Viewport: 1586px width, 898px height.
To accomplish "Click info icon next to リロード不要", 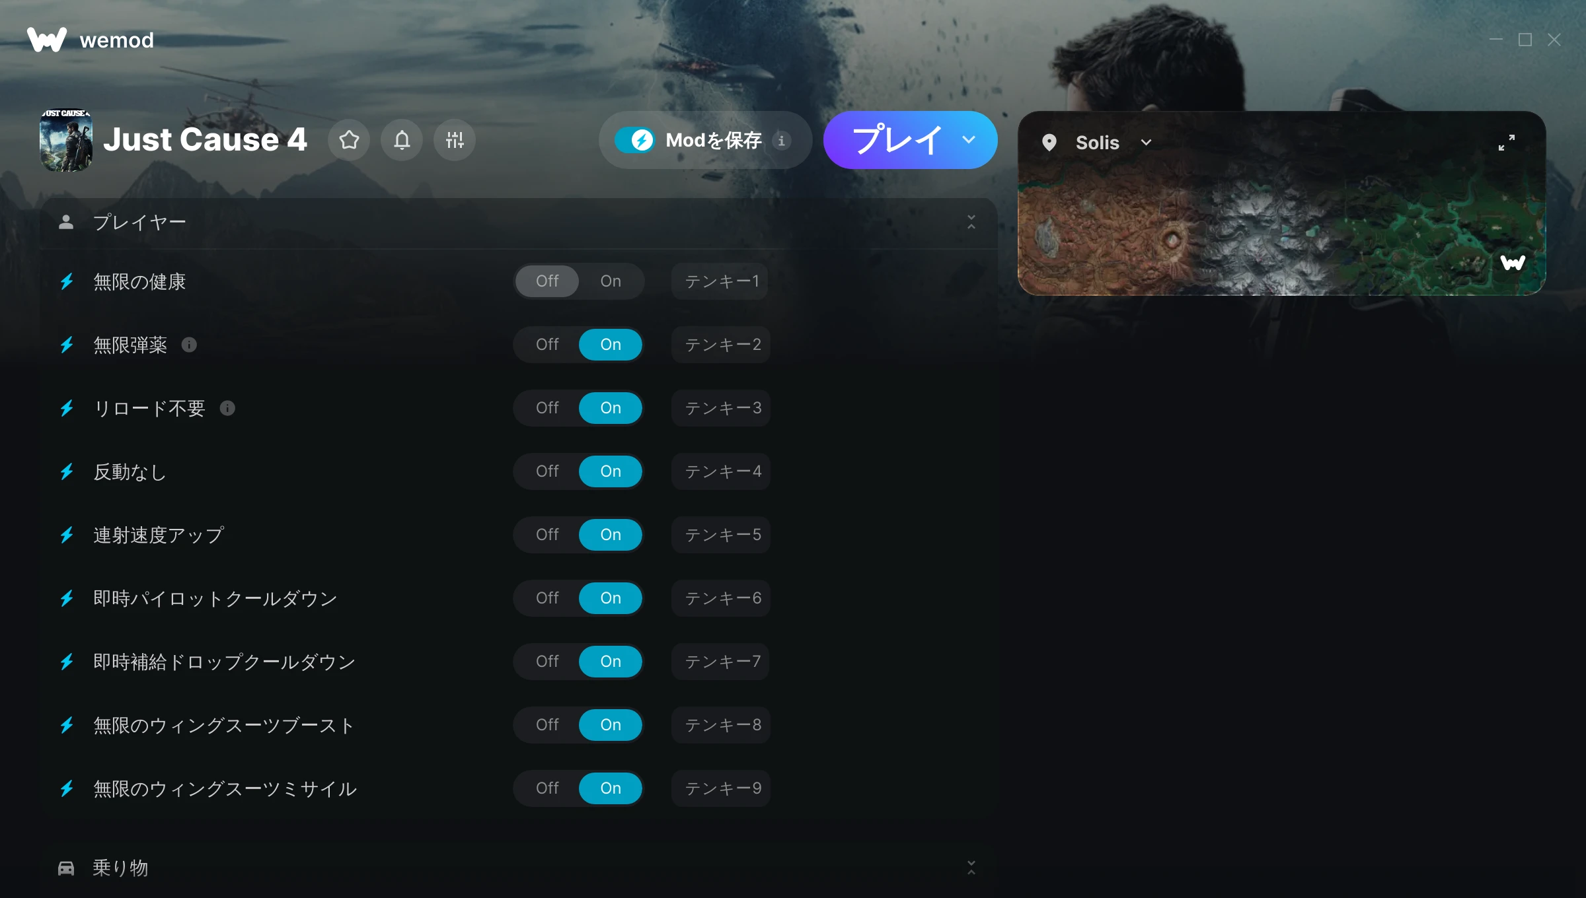I will (x=227, y=408).
